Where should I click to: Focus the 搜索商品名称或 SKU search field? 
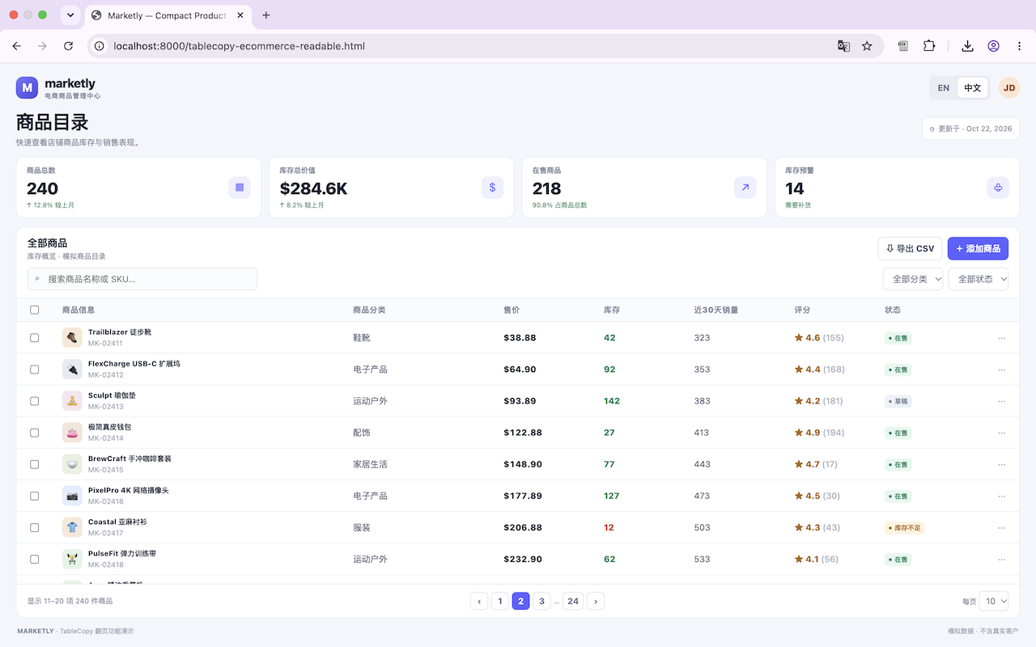click(x=142, y=279)
